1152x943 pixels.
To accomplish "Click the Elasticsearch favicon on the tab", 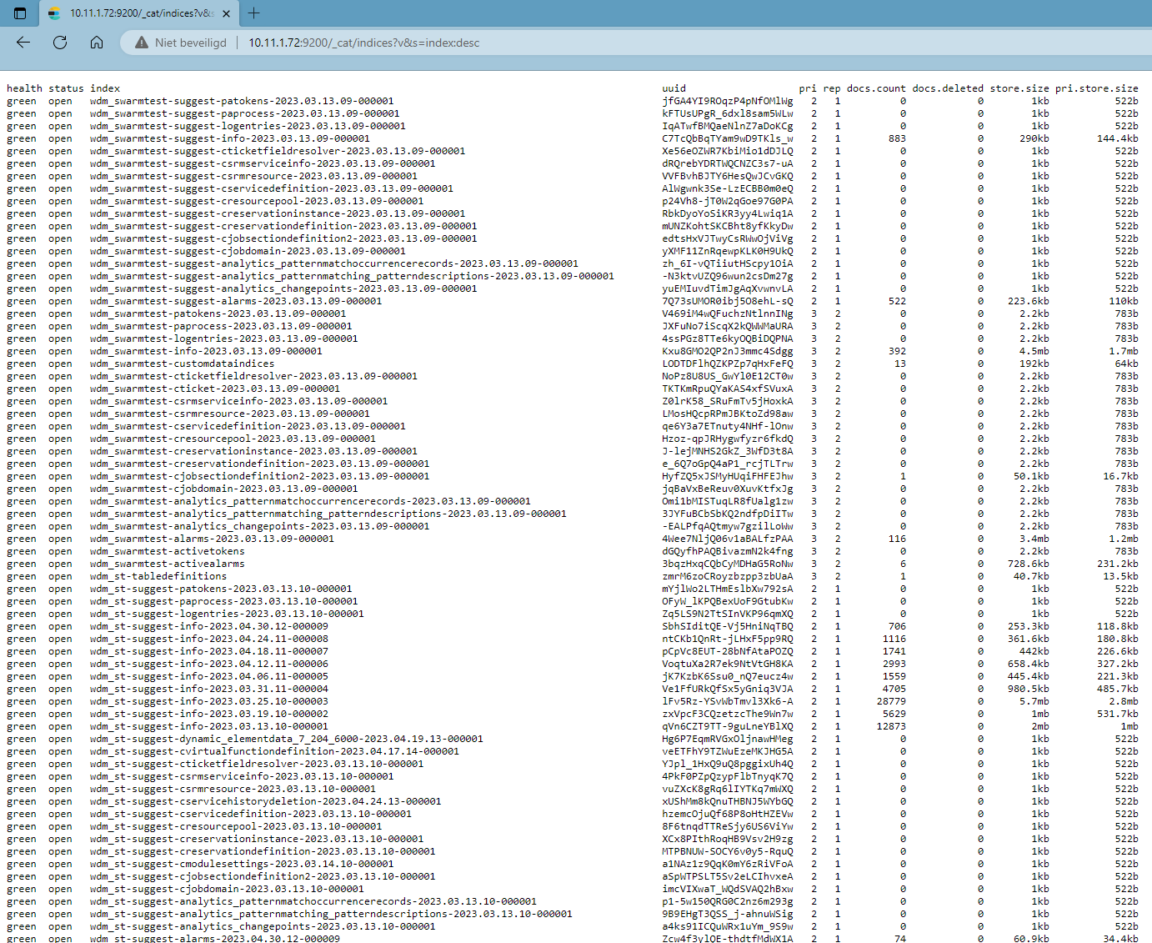I will coord(54,13).
